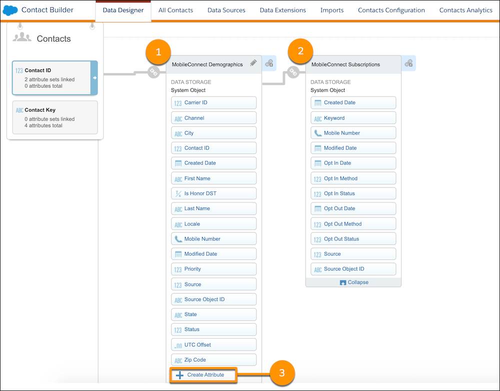The width and height of the screenshot is (500, 391).
Task: Click decimal icon of UTC Offset
Action: pyautogui.click(x=178, y=345)
